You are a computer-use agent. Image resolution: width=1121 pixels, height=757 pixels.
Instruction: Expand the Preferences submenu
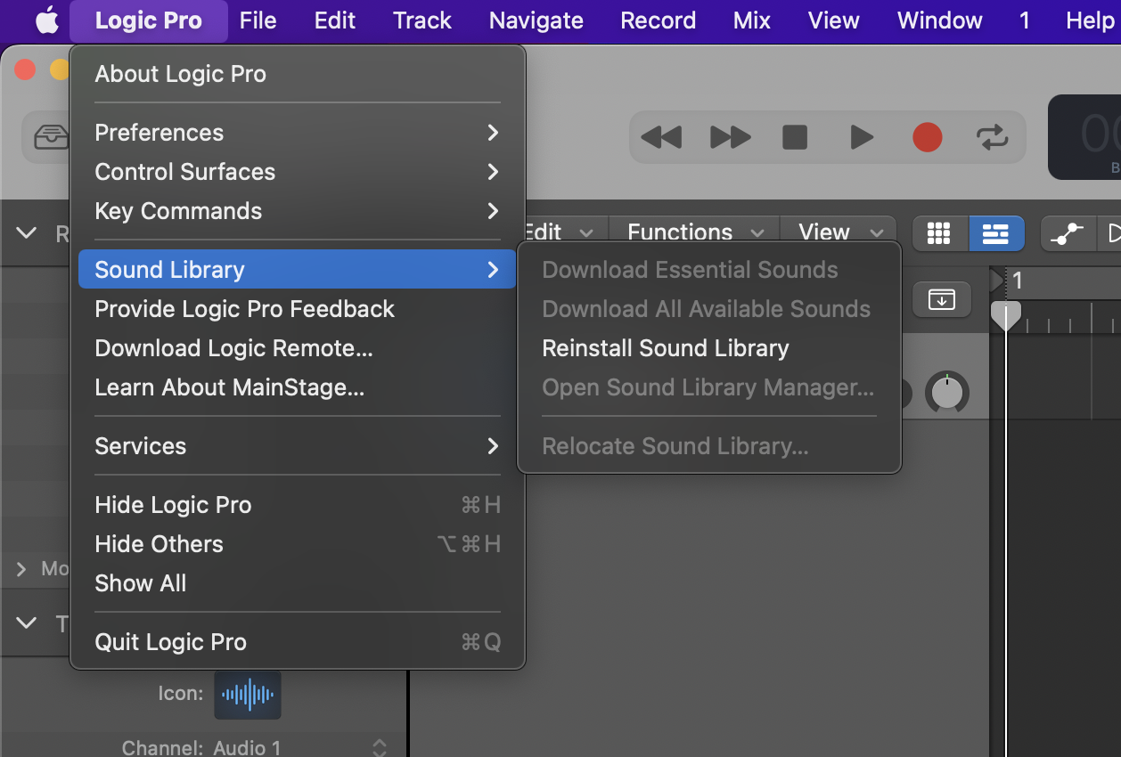coord(297,133)
